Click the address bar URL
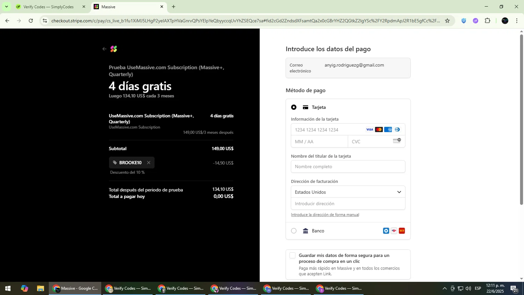The width and height of the screenshot is (524, 295). pyautogui.click(x=246, y=21)
